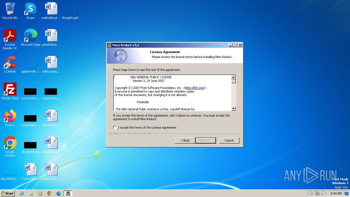
Task: Select the createdalso desktop file
Action: [30, 121]
